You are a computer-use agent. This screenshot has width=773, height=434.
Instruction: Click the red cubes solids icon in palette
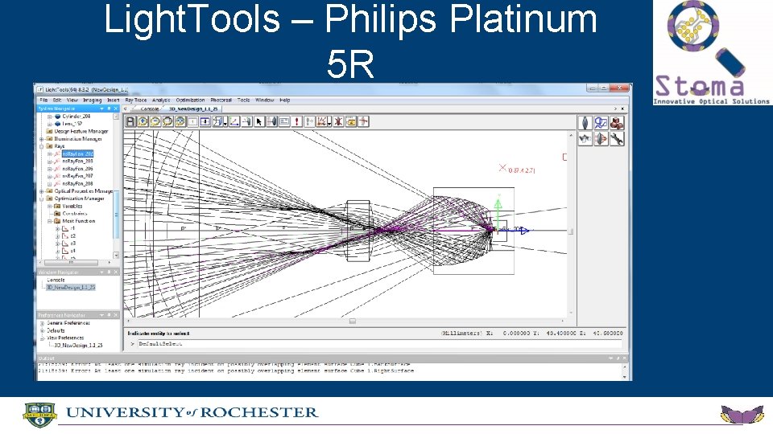coord(617,123)
